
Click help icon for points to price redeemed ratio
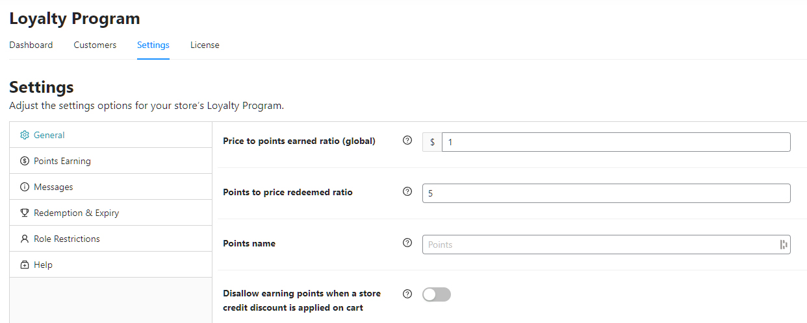[407, 191]
